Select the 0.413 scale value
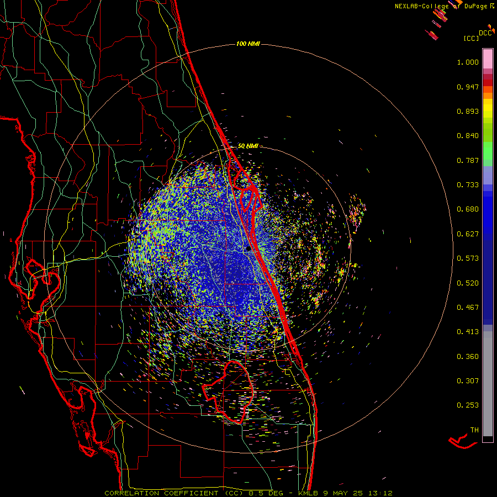 [x=468, y=332]
